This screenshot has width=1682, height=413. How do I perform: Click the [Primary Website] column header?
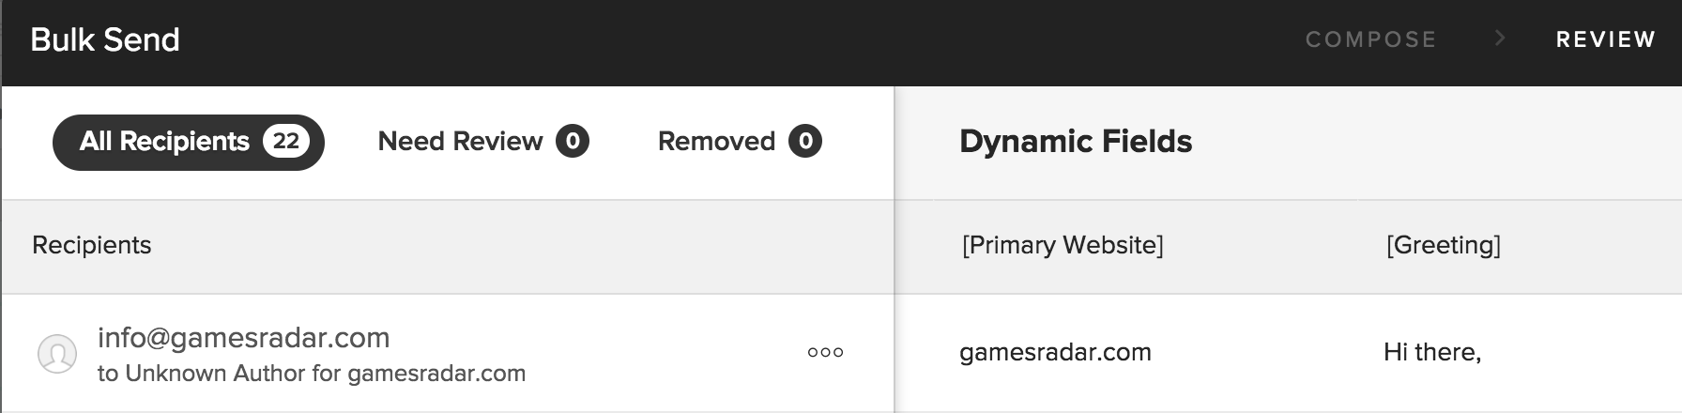(x=1063, y=245)
